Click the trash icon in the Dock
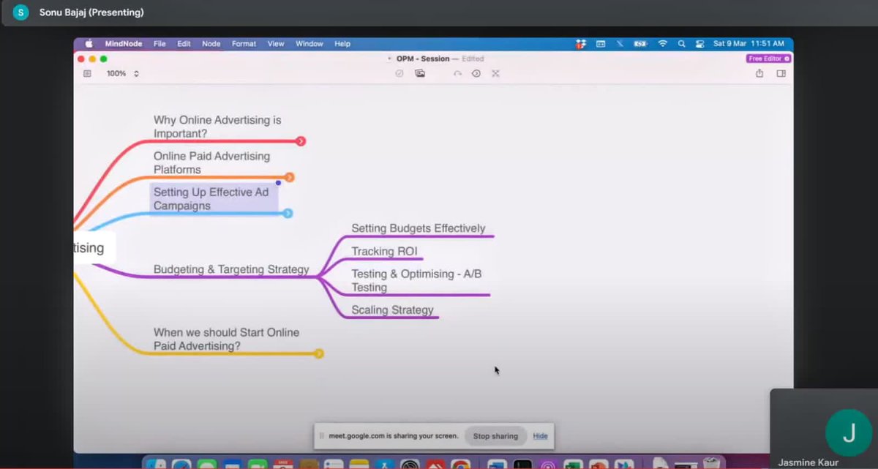878x469 pixels. tap(710, 463)
